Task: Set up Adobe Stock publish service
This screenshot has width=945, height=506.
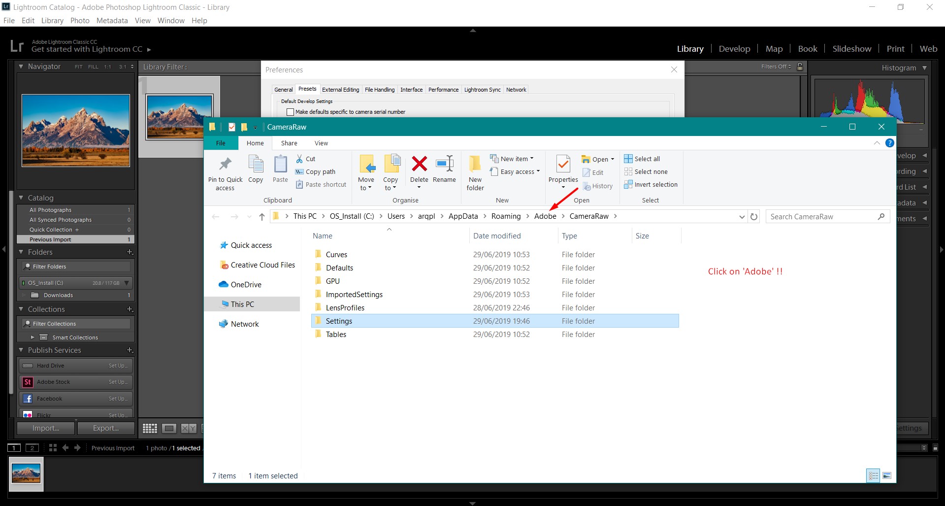Action: pyautogui.click(x=118, y=382)
